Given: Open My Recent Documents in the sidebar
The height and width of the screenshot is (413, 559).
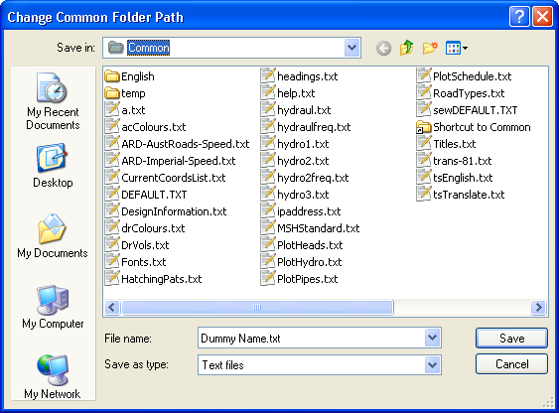Looking at the screenshot, I should (x=53, y=101).
